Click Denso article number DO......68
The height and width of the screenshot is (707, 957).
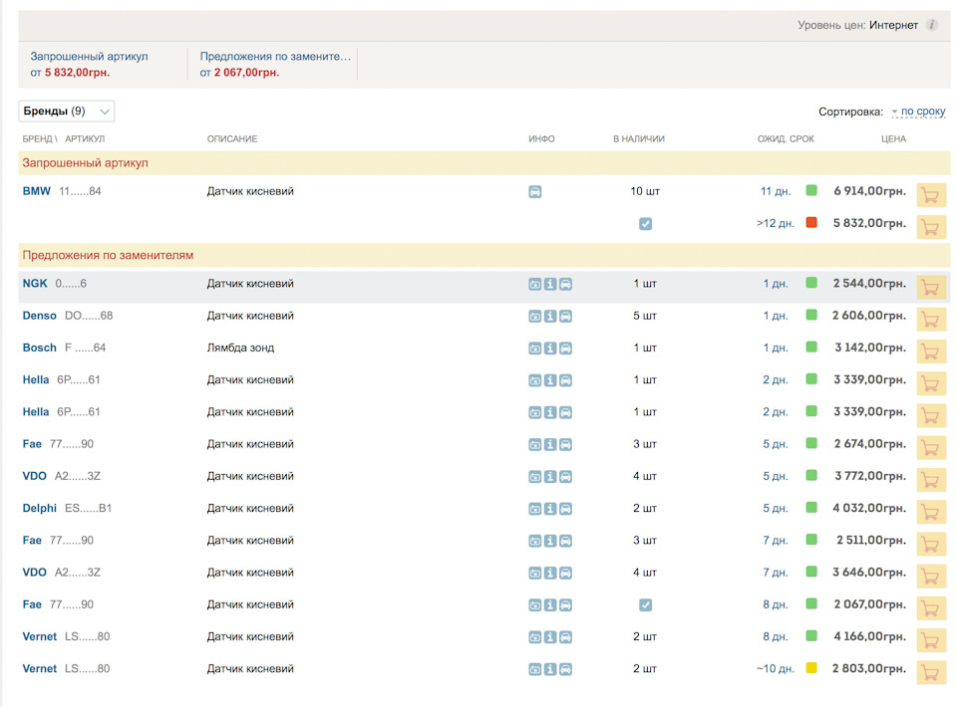point(89,316)
